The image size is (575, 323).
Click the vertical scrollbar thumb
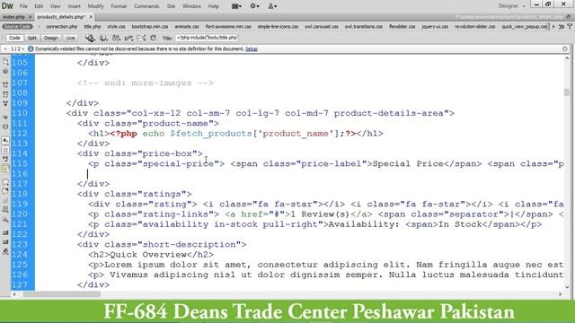click(x=567, y=92)
